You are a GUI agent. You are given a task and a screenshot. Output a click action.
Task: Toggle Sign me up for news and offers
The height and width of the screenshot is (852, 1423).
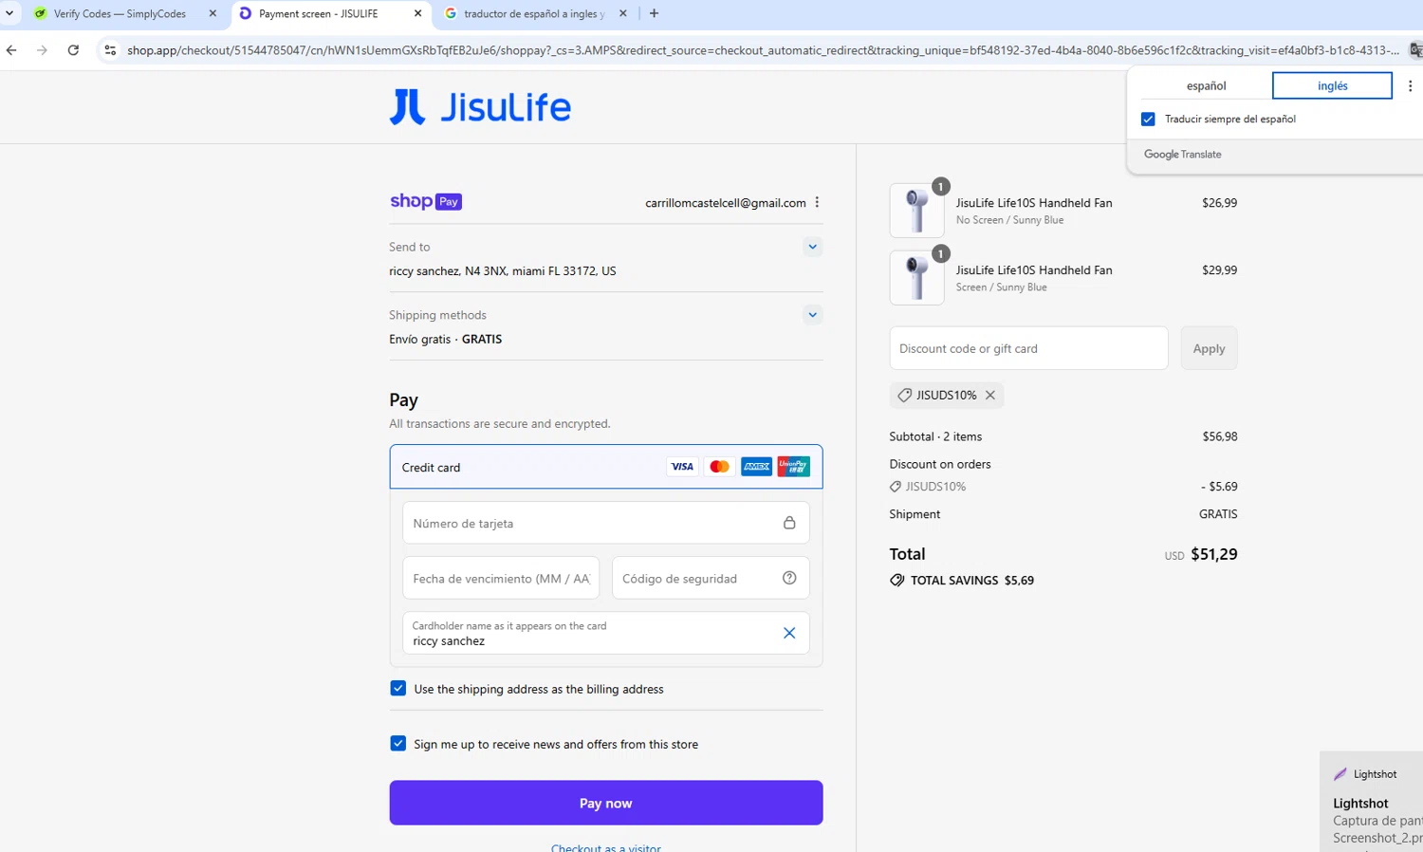pyautogui.click(x=398, y=744)
